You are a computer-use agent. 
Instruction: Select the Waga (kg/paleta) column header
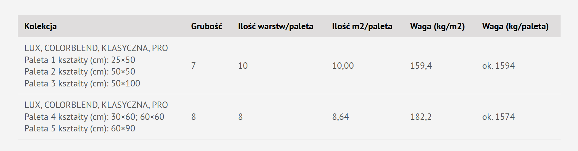tap(515, 26)
